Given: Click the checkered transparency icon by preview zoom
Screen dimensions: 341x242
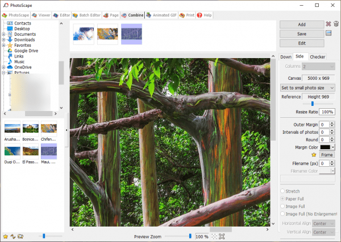Looking at the screenshot, I should 214,236.
